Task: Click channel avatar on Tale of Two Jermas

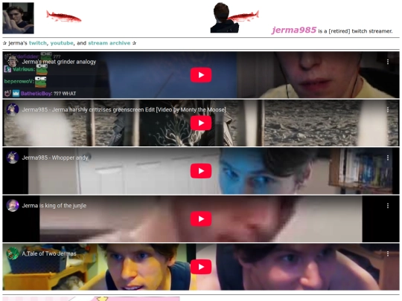Action: pyautogui.click(x=13, y=253)
